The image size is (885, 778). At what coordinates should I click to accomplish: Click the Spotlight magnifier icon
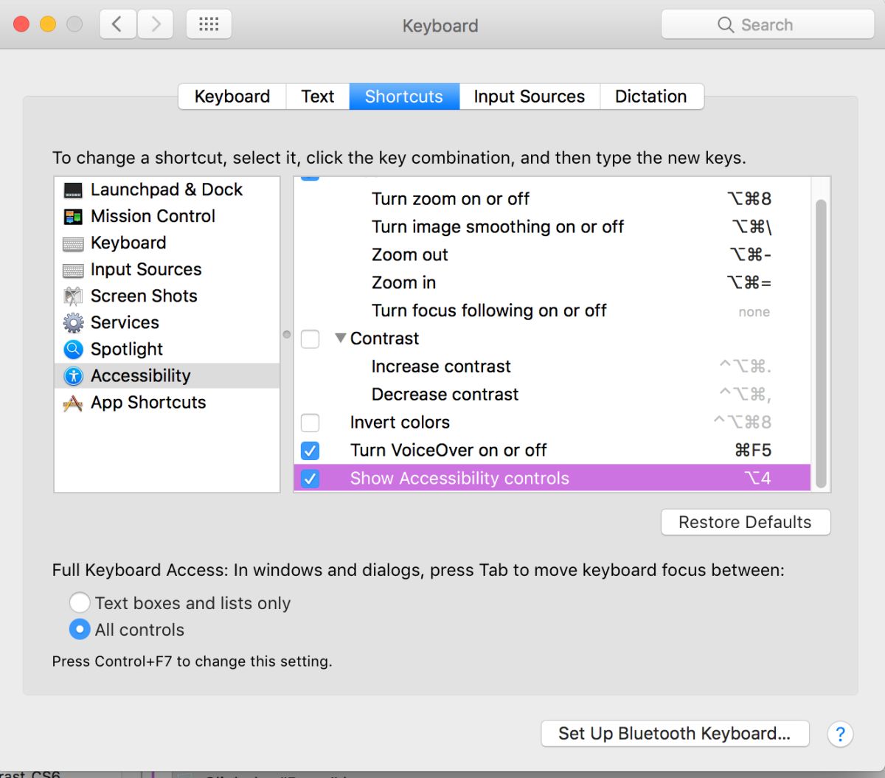coord(73,350)
